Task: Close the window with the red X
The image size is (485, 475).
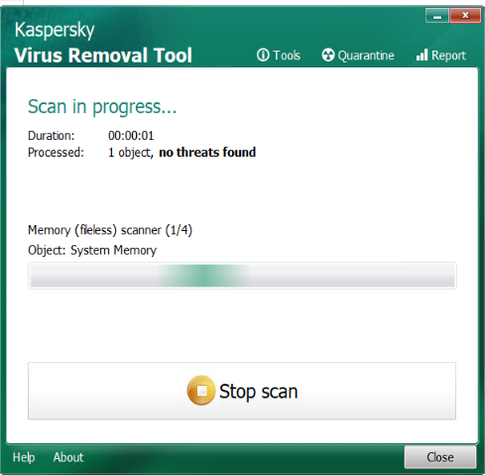Action: point(465,16)
